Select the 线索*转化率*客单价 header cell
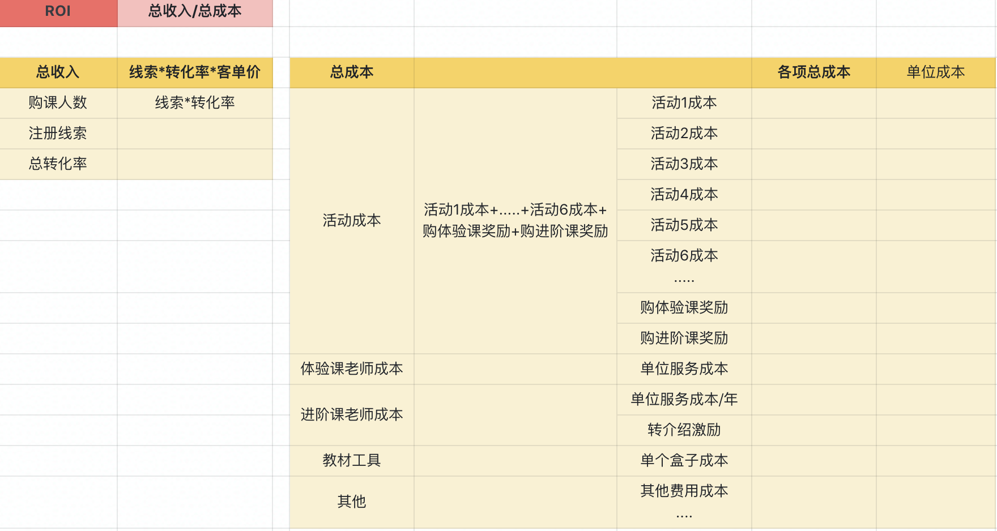 pyautogui.click(x=195, y=72)
